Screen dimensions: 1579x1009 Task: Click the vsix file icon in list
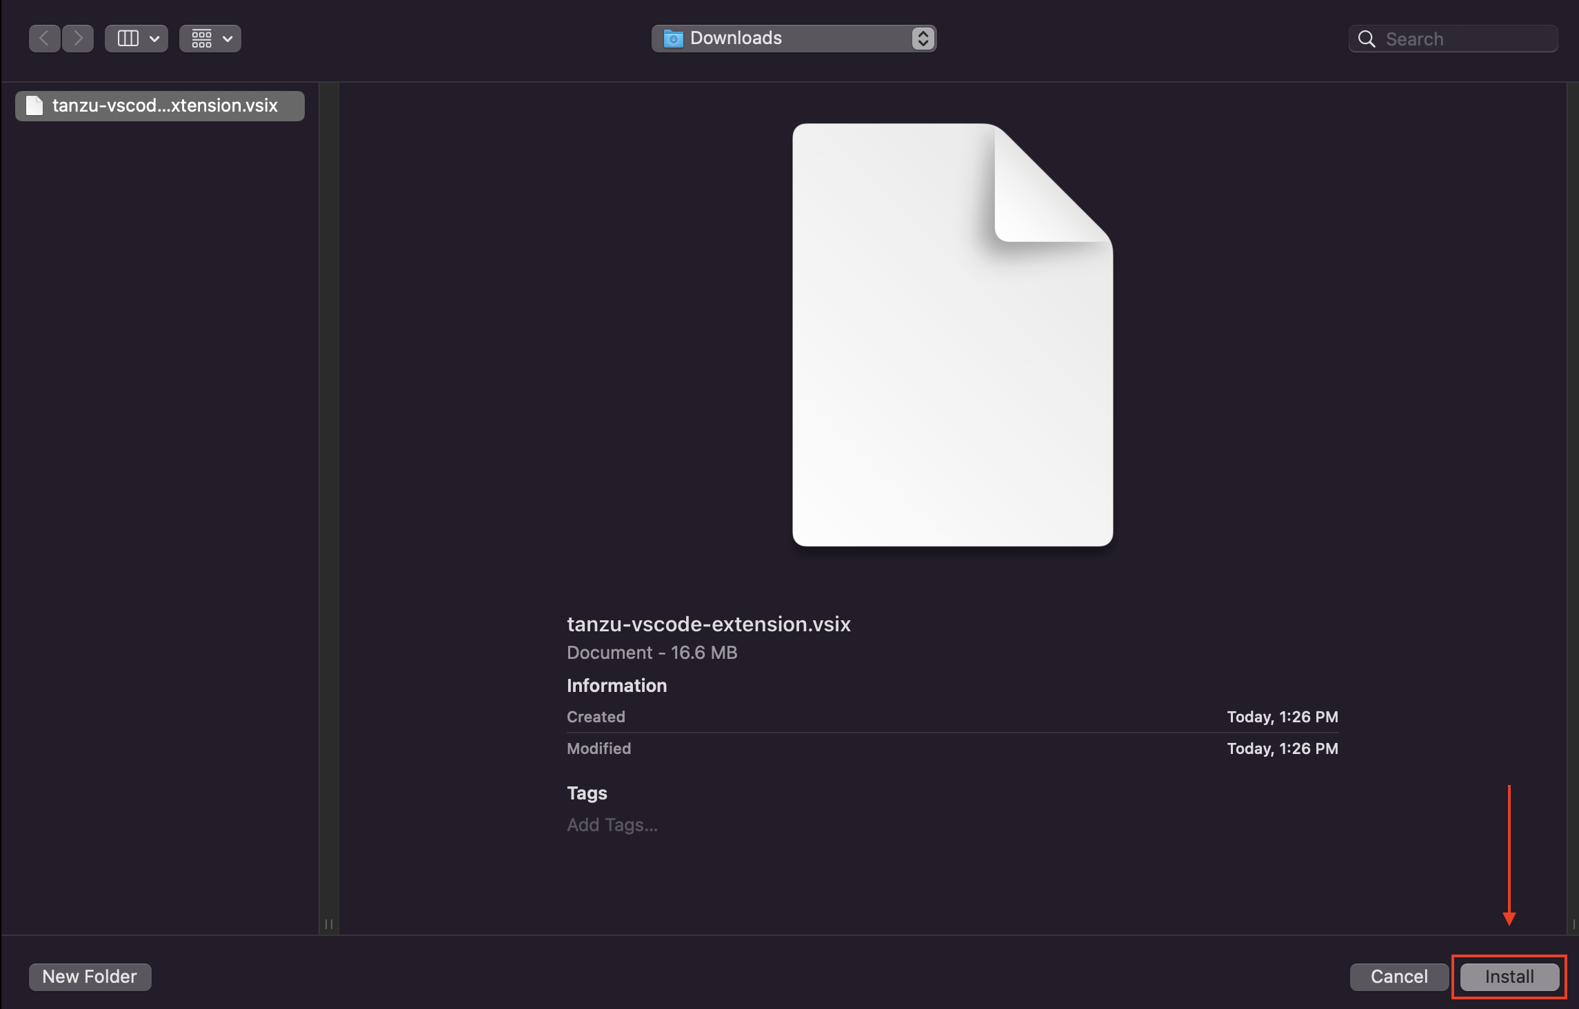[34, 105]
